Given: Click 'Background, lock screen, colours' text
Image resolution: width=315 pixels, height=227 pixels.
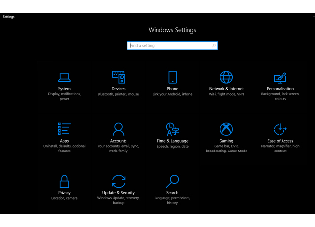Looking at the screenshot, I should (x=280, y=96).
